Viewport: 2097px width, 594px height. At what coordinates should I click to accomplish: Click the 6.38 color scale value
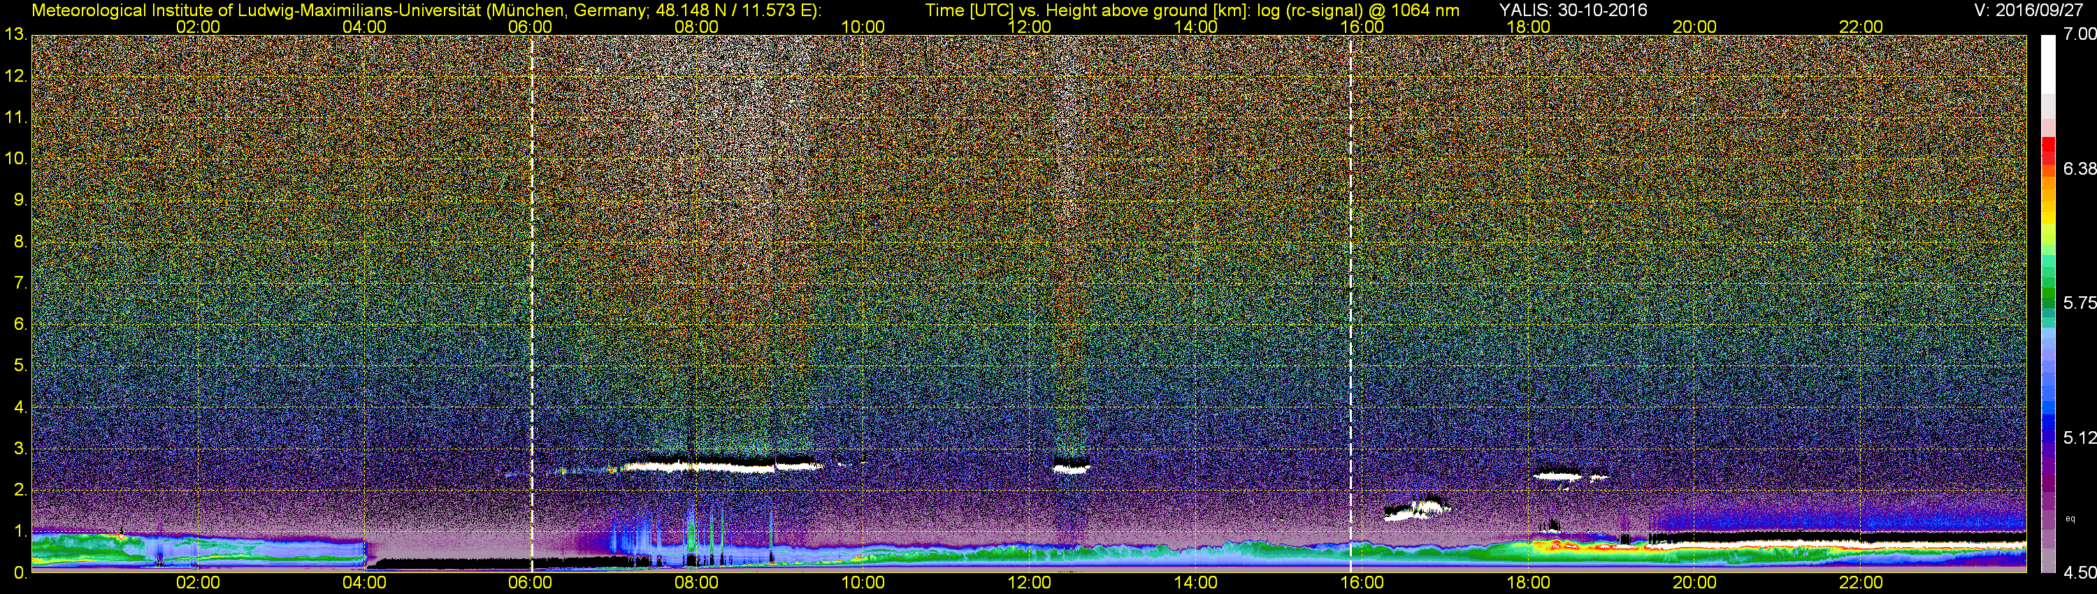click(x=2079, y=168)
